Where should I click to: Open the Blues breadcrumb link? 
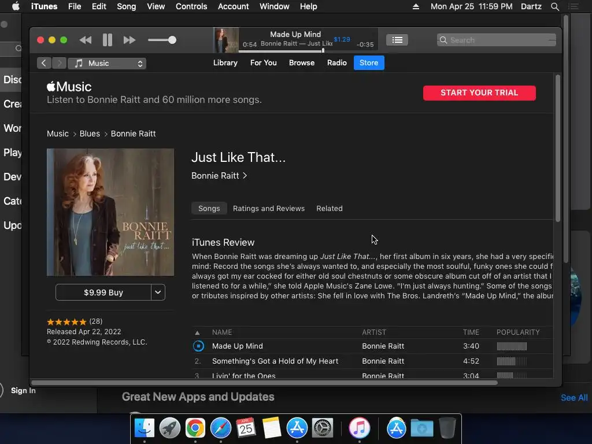point(90,134)
